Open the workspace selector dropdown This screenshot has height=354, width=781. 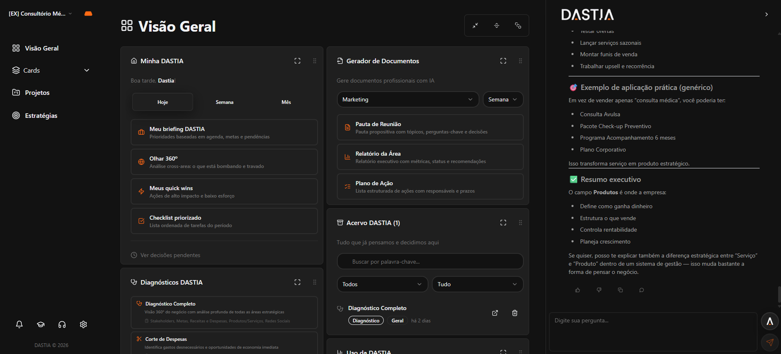pos(40,14)
